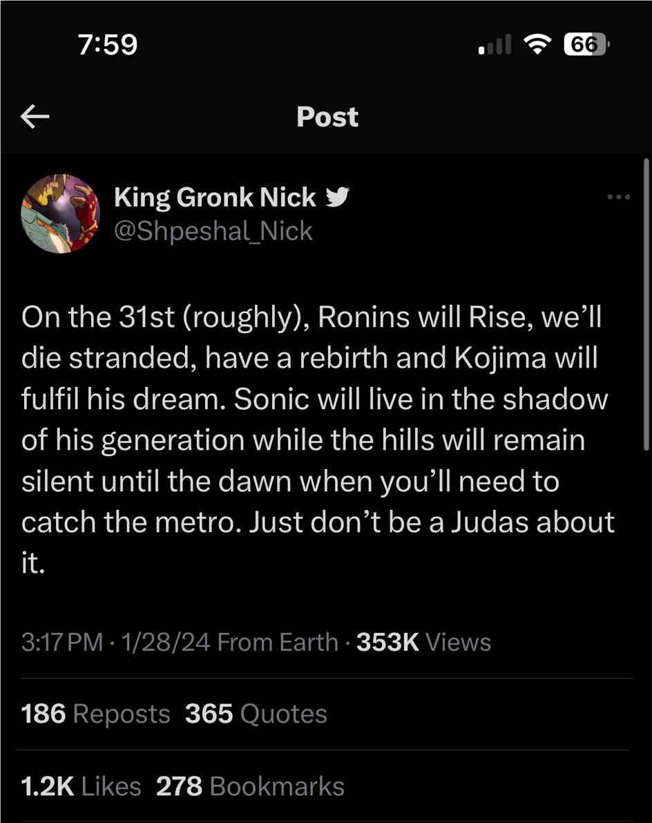Image resolution: width=652 pixels, height=823 pixels.
Task: Tap the Post header title
Action: (327, 117)
